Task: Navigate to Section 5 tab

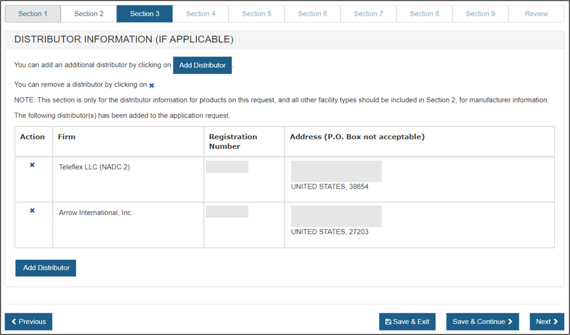Action: click(x=256, y=14)
